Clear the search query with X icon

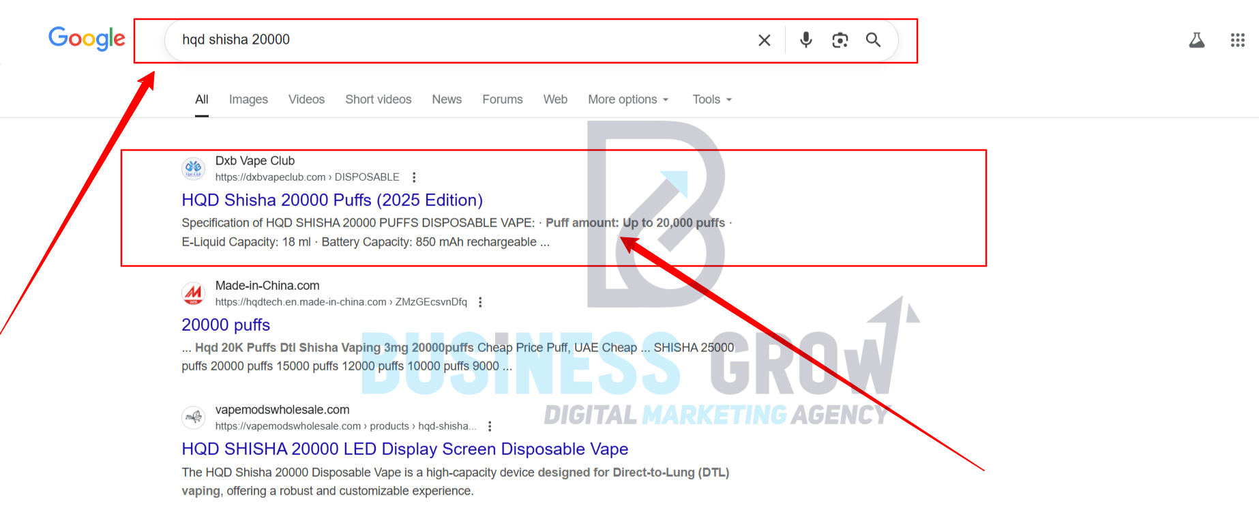(x=765, y=40)
